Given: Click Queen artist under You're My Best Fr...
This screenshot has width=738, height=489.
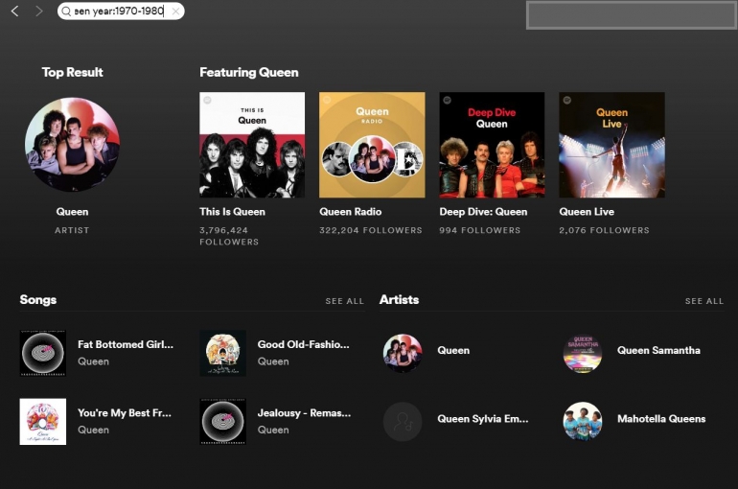Looking at the screenshot, I should click(x=93, y=431).
